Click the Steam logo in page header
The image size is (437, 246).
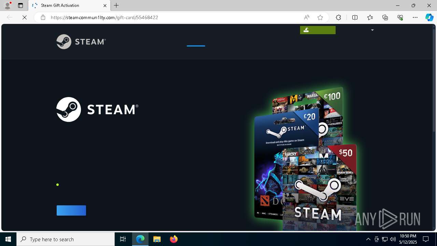pyautogui.click(x=81, y=42)
